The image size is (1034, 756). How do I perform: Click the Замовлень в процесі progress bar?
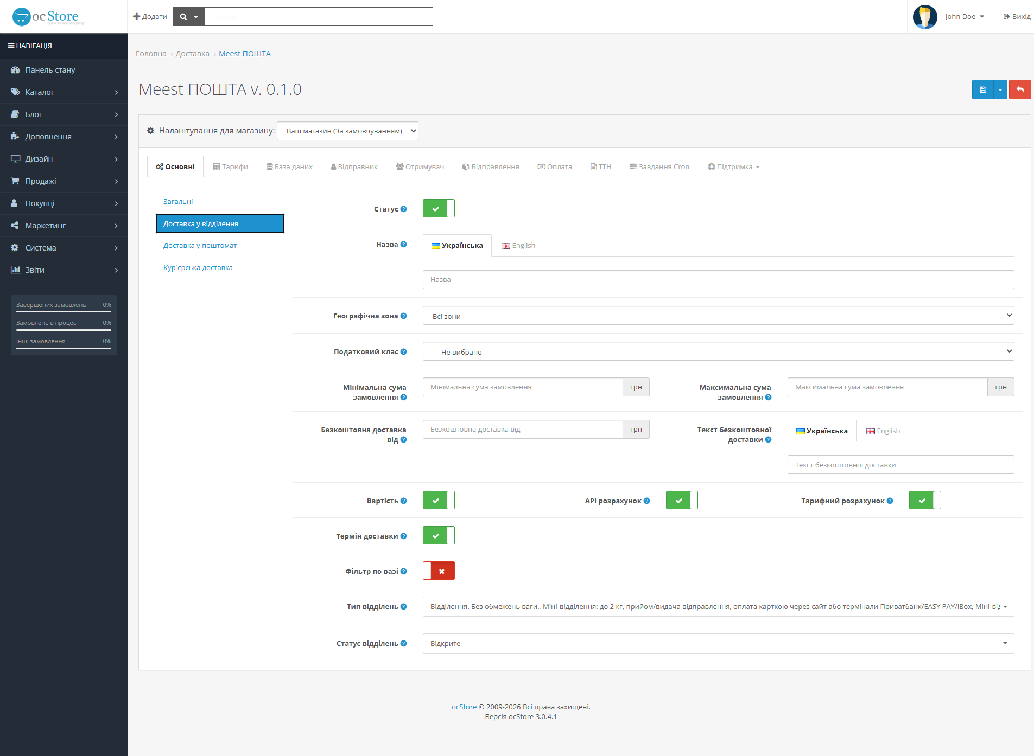tap(64, 330)
